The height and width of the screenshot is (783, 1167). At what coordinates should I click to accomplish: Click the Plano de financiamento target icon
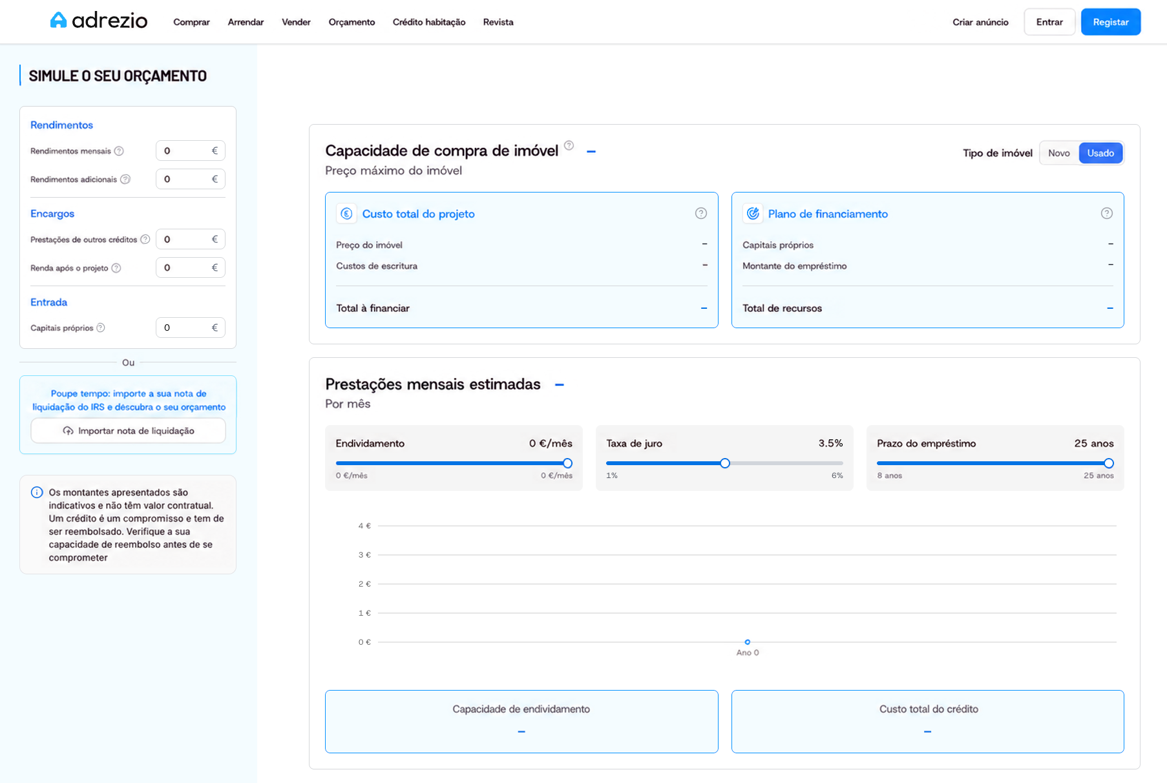pyautogui.click(x=753, y=213)
